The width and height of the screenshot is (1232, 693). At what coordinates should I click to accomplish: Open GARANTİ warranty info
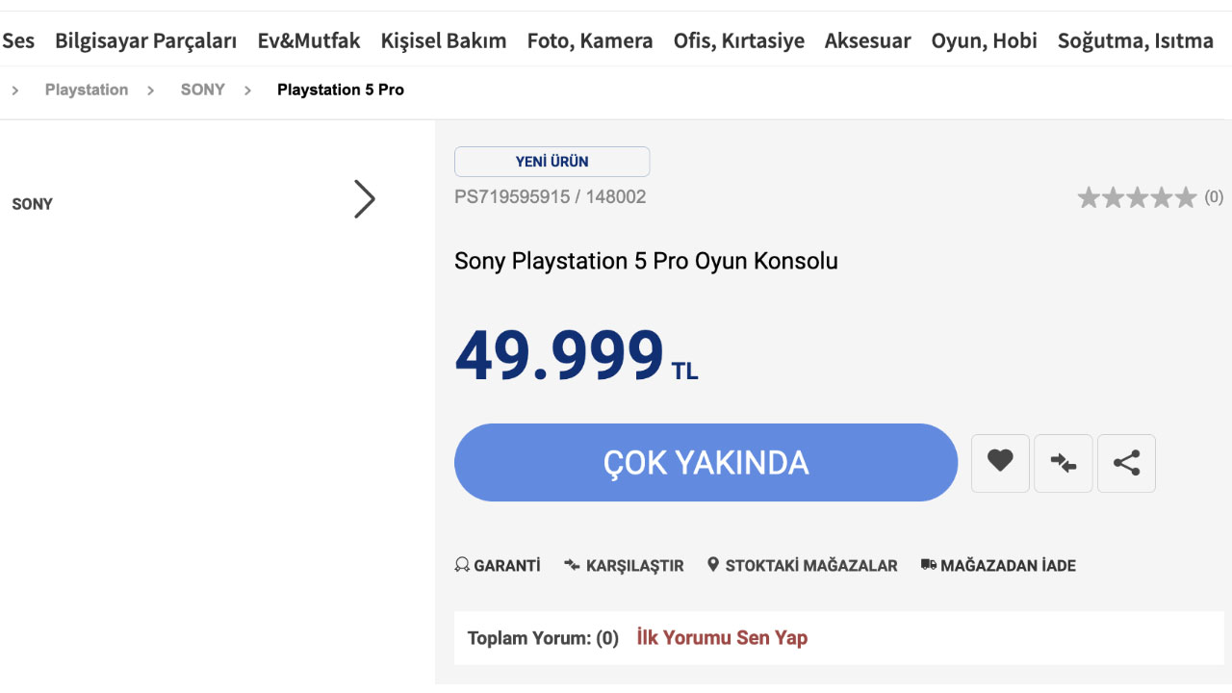pyautogui.click(x=498, y=565)
